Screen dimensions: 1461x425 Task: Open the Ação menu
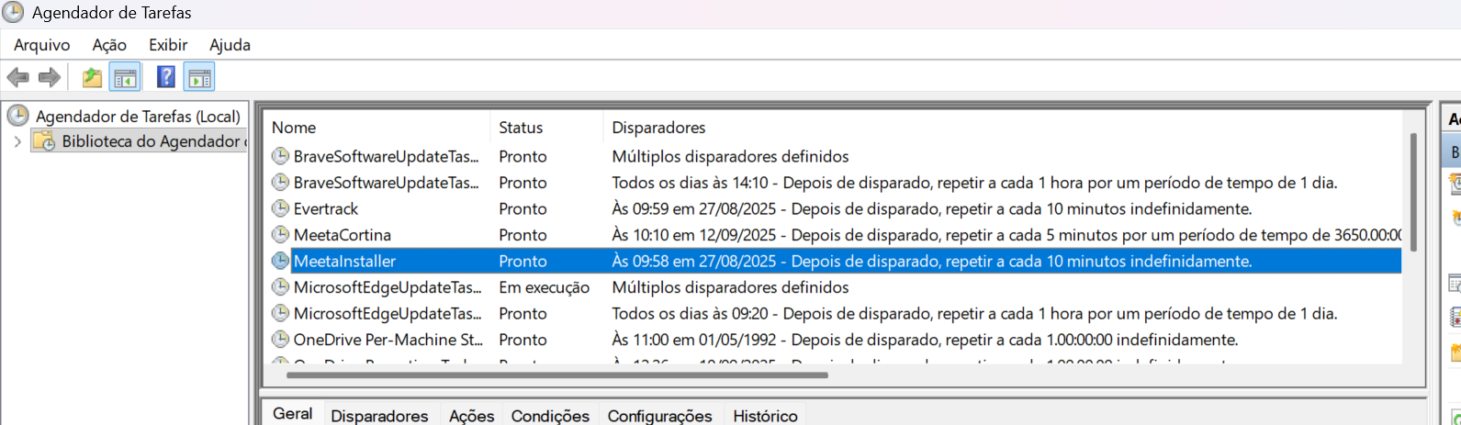click(109, 45)
